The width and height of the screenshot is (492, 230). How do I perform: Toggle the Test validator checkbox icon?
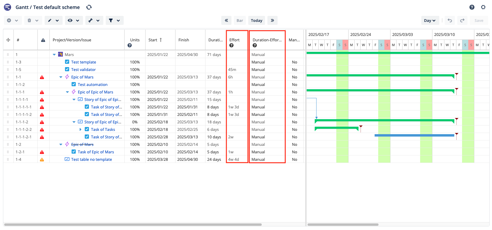[x=67, y=69]
